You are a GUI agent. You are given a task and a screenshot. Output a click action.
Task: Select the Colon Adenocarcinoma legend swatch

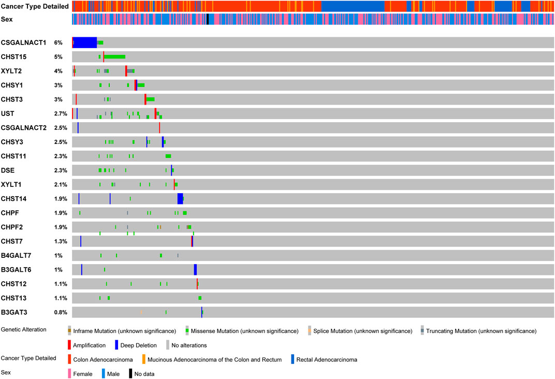pyautogui.click(x=69, y=359)
